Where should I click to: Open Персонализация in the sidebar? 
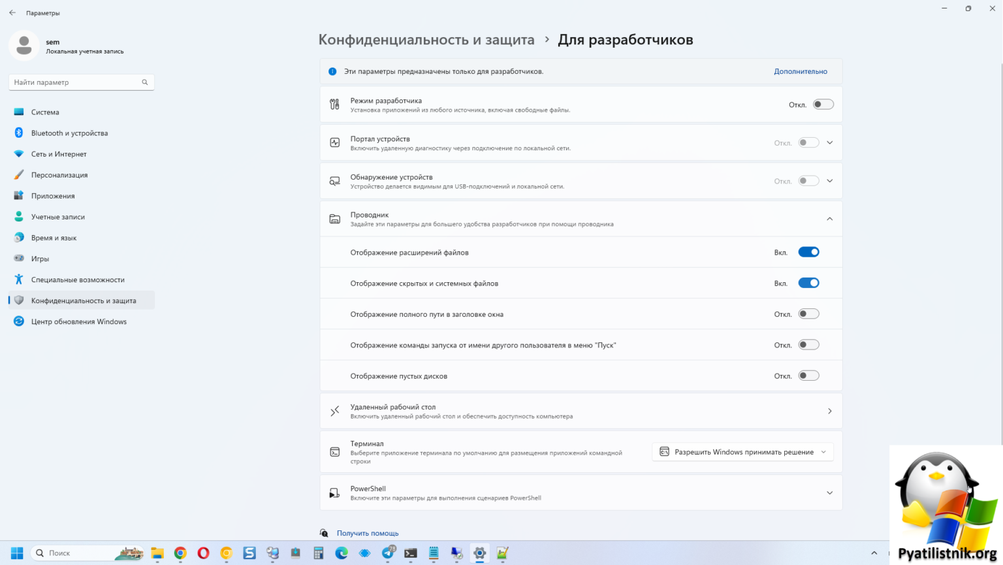[59, 175]
